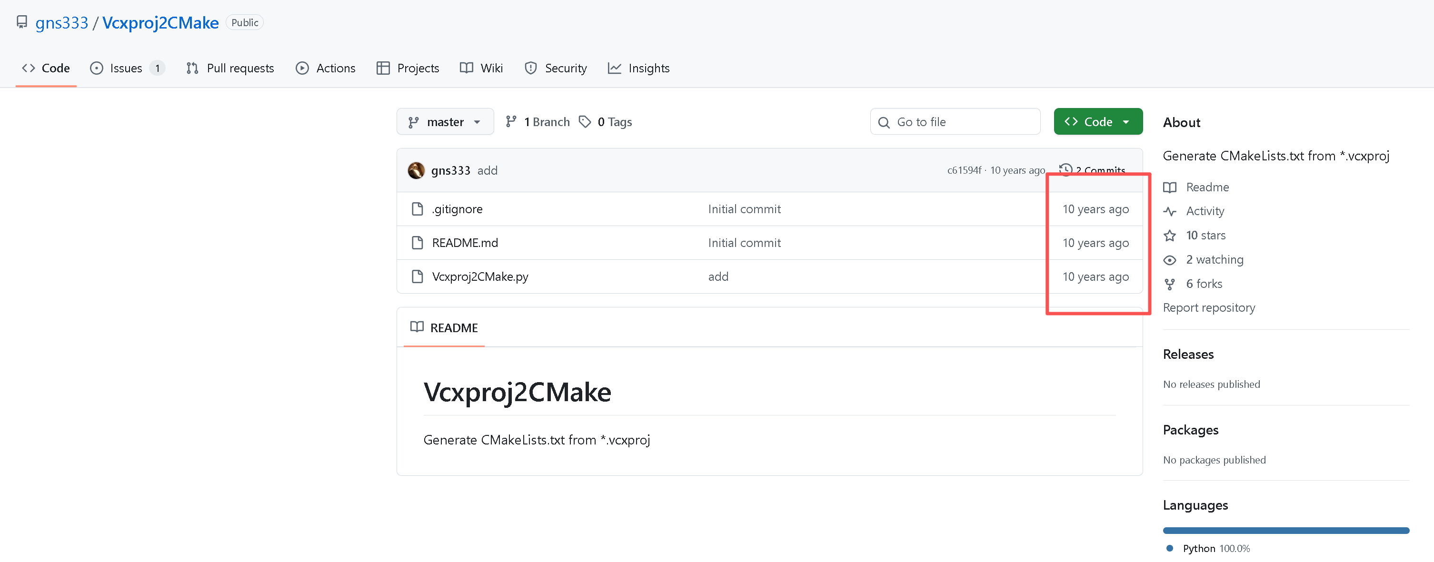Image resolution: width=1434 pixels, height=562 pixels.
Task: Open the 2 Commits history link
Action: pyautogui.click(x=1092, y=170)
